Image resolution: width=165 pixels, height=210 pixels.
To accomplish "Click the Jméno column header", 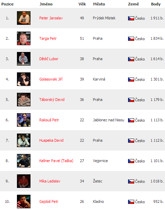I will pos(46,4).
